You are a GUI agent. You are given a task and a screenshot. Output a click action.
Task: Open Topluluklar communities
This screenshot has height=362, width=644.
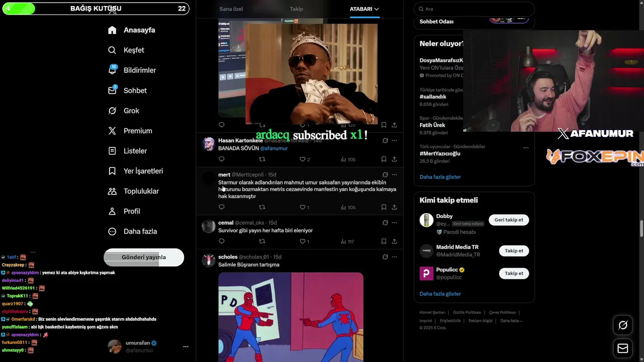pos(133,191)
